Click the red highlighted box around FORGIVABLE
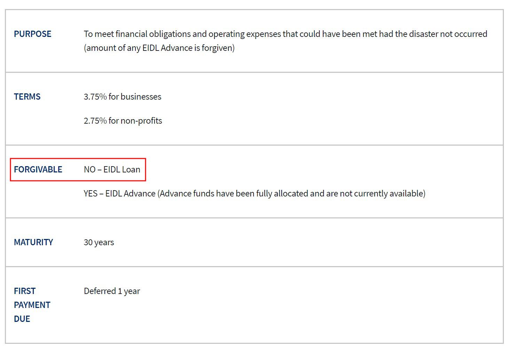 coord(78,170)
